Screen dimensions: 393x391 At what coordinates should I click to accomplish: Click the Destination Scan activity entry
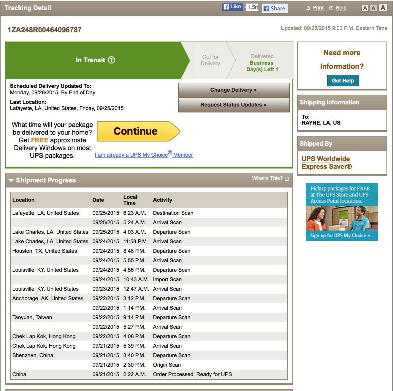point(173,213)
